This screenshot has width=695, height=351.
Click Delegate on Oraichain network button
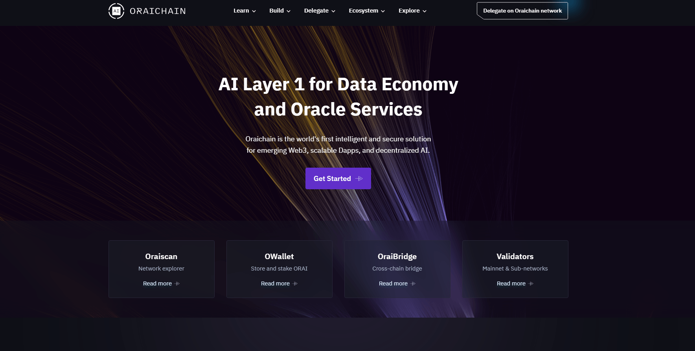tap(522, 11)
